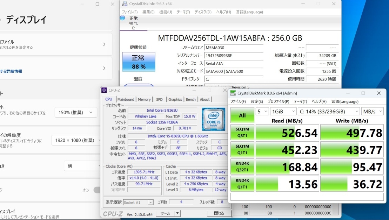Click the 正常 88% health status box

(139, 62)
